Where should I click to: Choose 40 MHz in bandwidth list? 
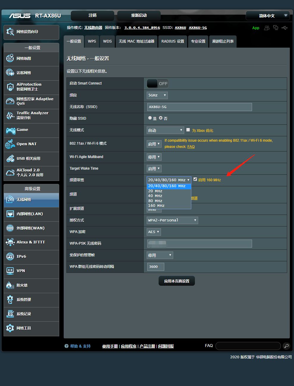[x=169, y=196]
